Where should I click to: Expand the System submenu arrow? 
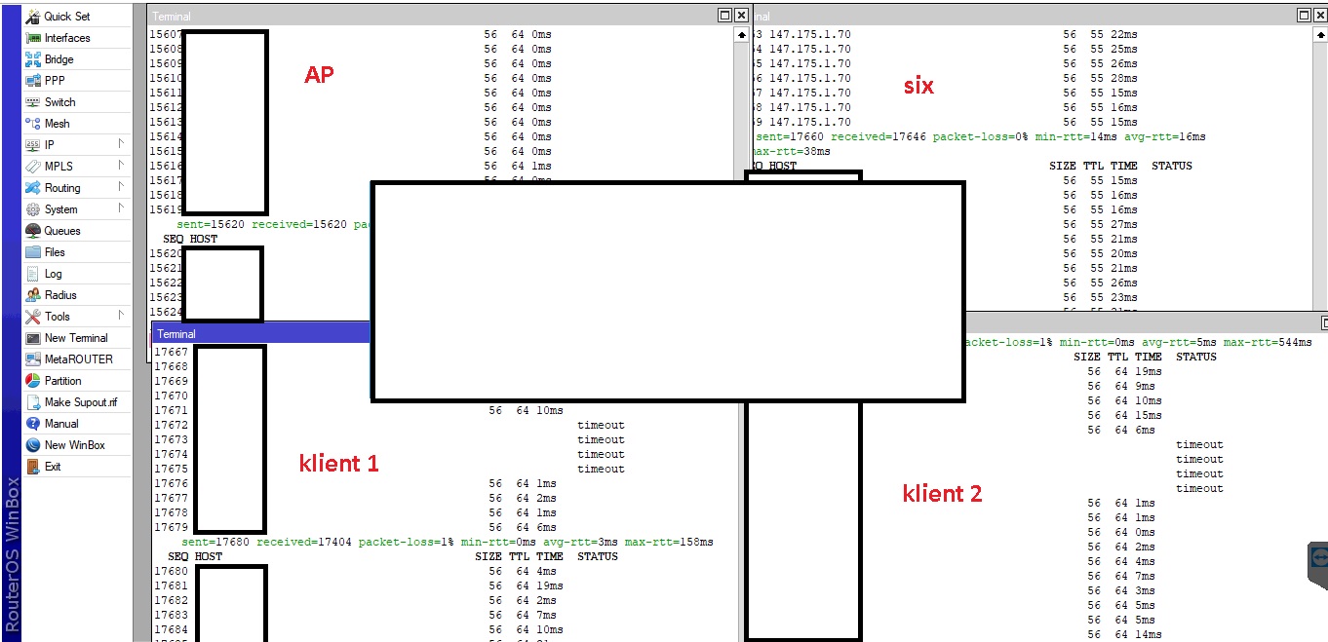click(x=122, y=208)
